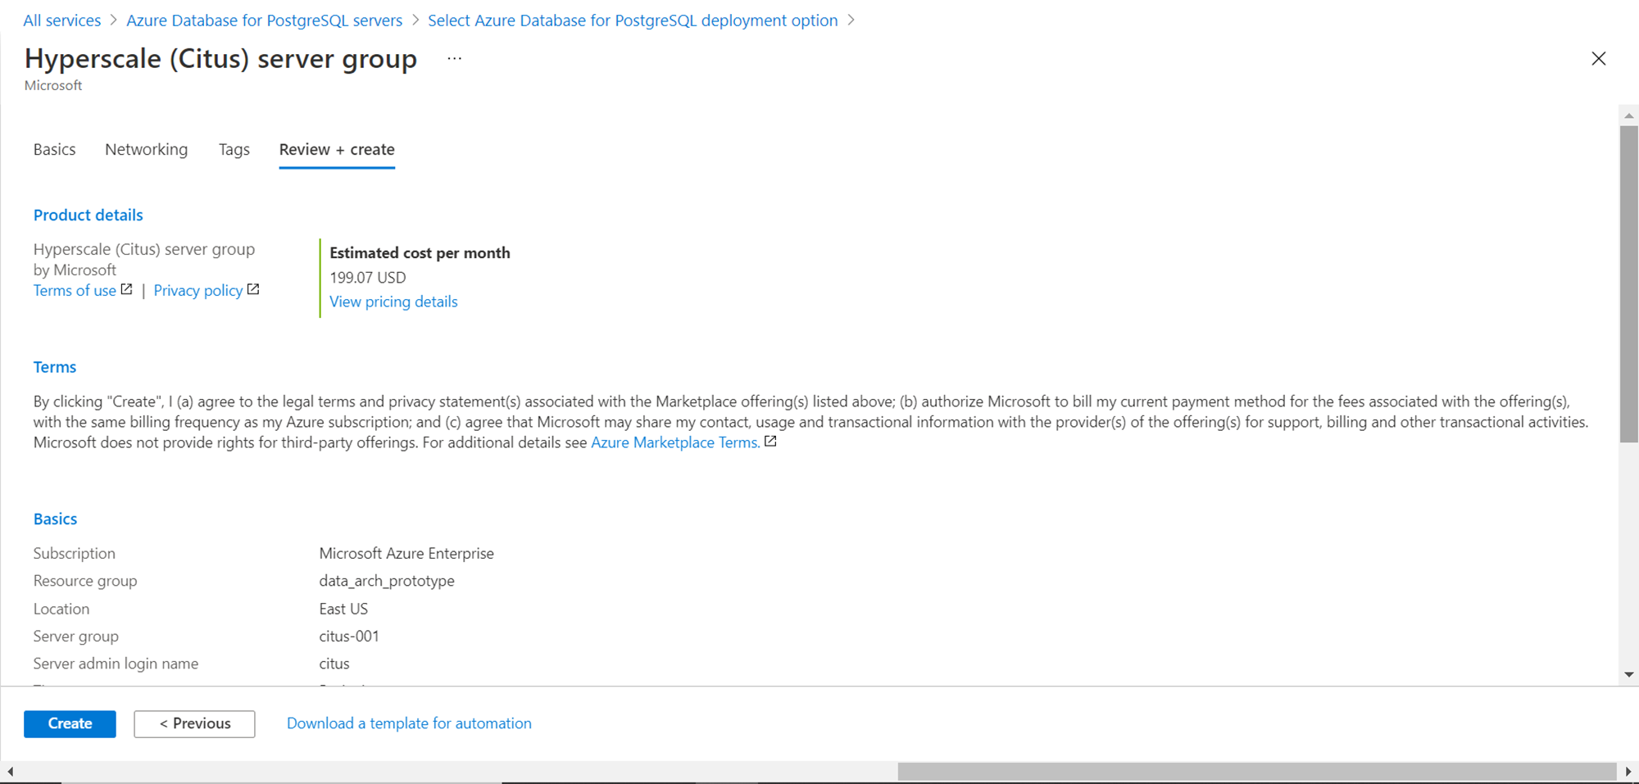
Task: Click the Create button
Action: tap(70, 723)
